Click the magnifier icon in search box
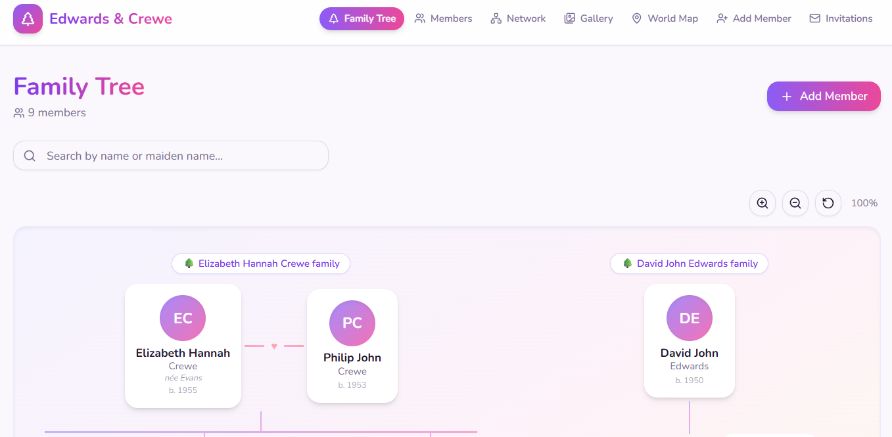 pyautogui.click(x=30, y=156)
